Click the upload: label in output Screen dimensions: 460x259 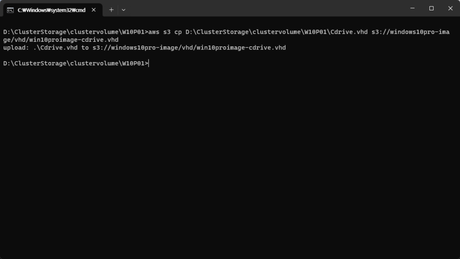16,48
